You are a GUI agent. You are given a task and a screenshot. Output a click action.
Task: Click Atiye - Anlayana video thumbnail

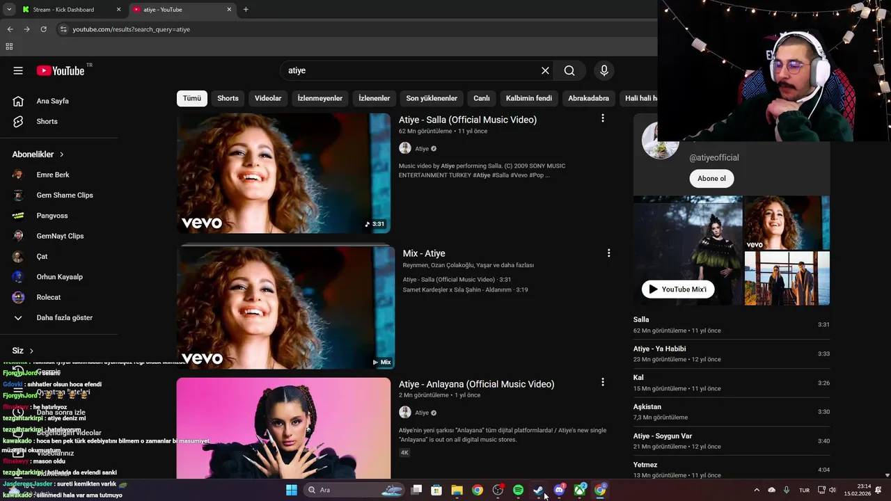pyautogui.click(x=283, y=429)
